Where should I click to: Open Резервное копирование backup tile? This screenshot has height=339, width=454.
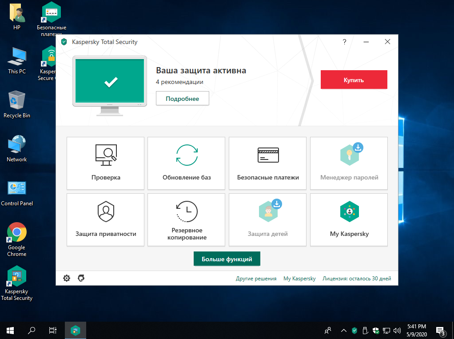[x=187, y=220]
